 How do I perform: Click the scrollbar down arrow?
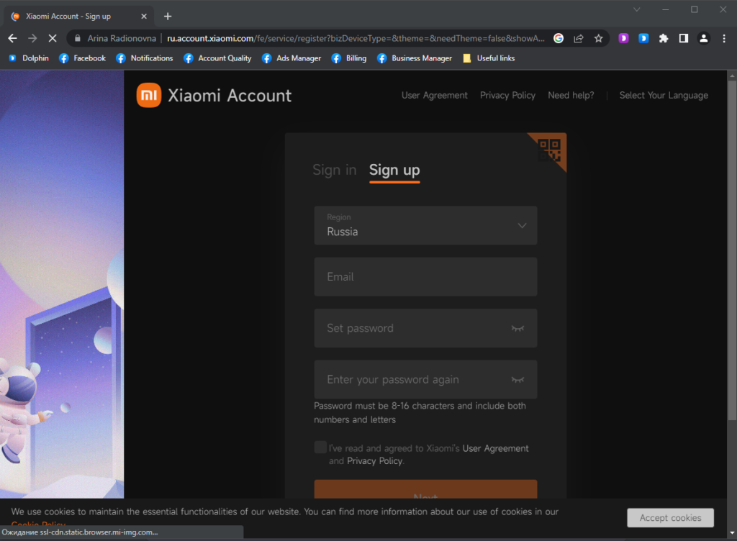[732, 533]
